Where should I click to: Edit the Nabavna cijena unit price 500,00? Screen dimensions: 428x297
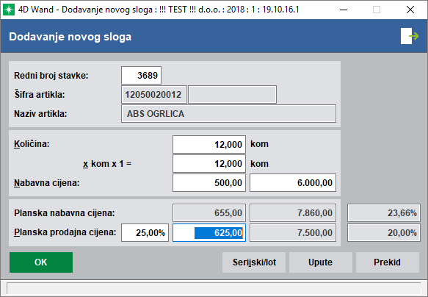coord(209,183)
